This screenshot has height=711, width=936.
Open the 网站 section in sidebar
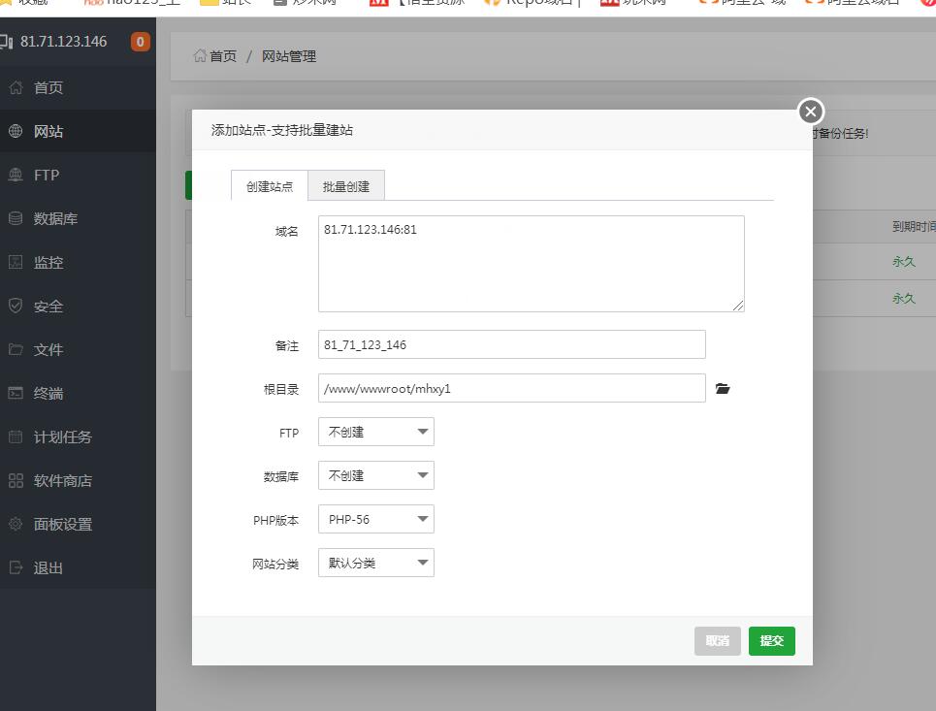[x=48, y=132]
